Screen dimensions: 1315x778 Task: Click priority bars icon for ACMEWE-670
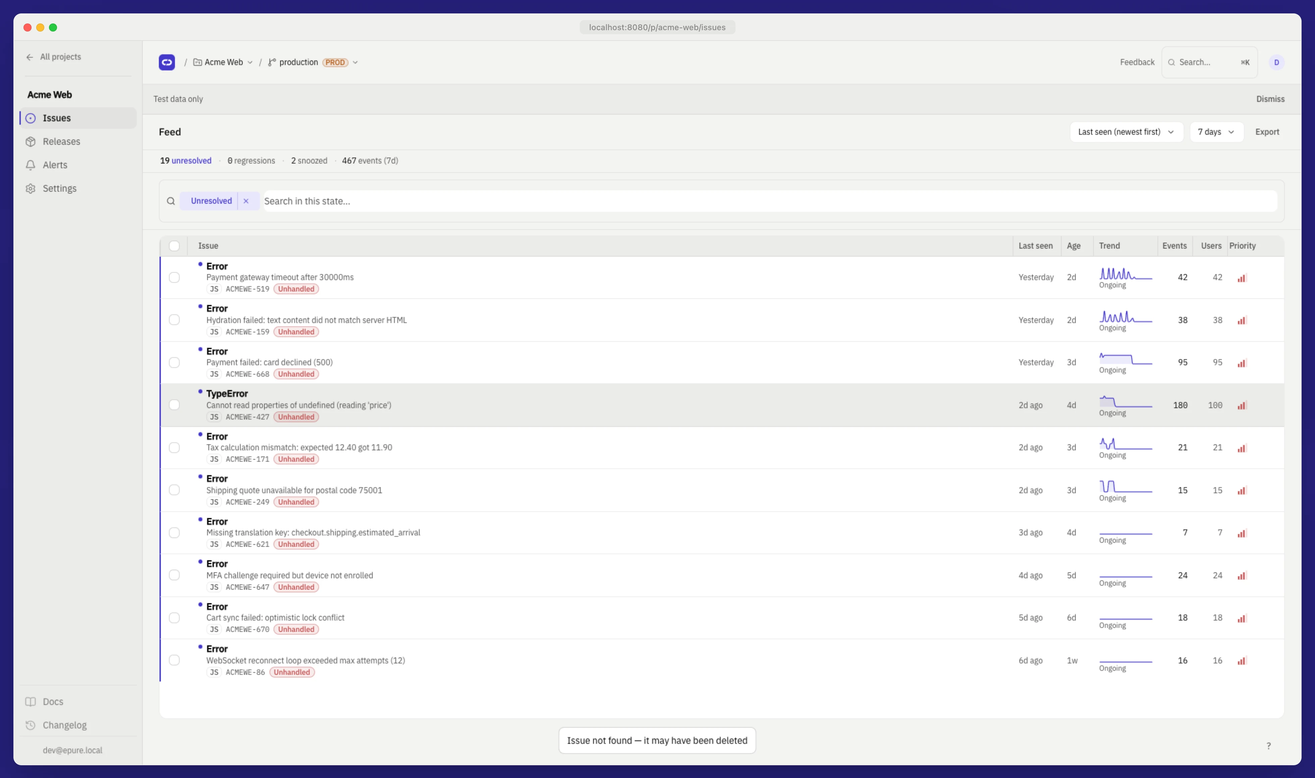point(1242,618)
